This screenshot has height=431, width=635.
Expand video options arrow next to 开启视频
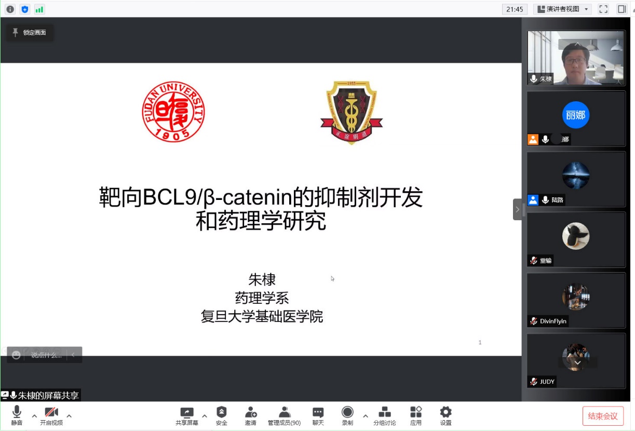(x=69, y=416)
